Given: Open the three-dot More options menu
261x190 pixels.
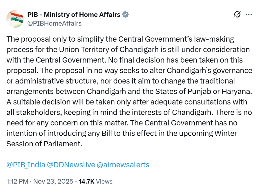Looking at the screenshot, I should tap(249, 15).
